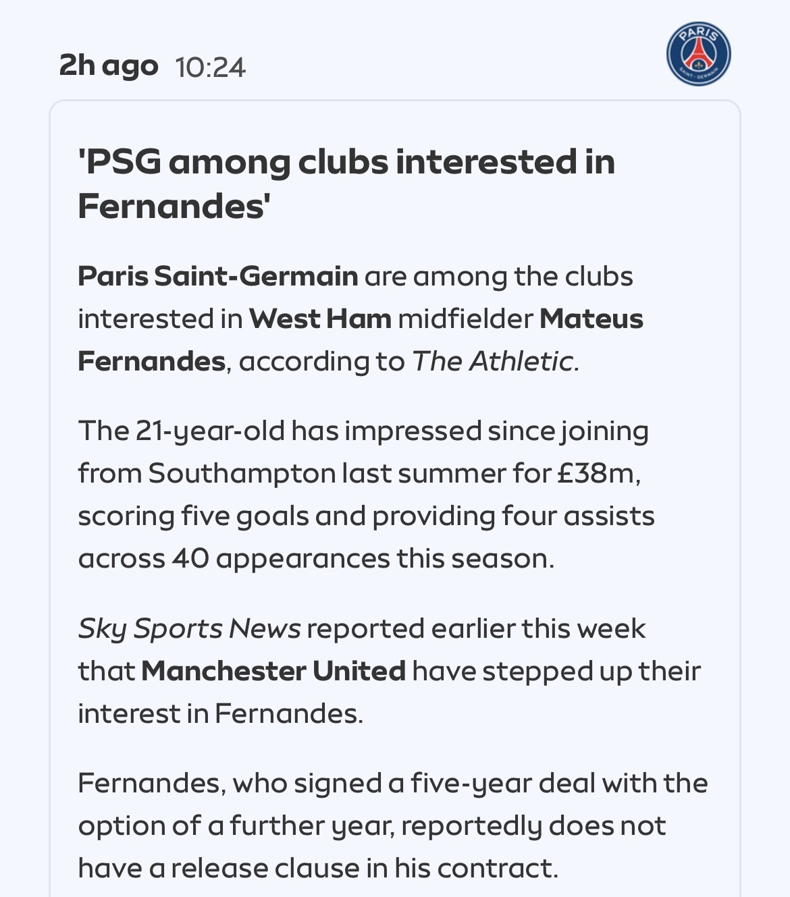Tap the word Southampton in the article

click(x=242, y=474)
